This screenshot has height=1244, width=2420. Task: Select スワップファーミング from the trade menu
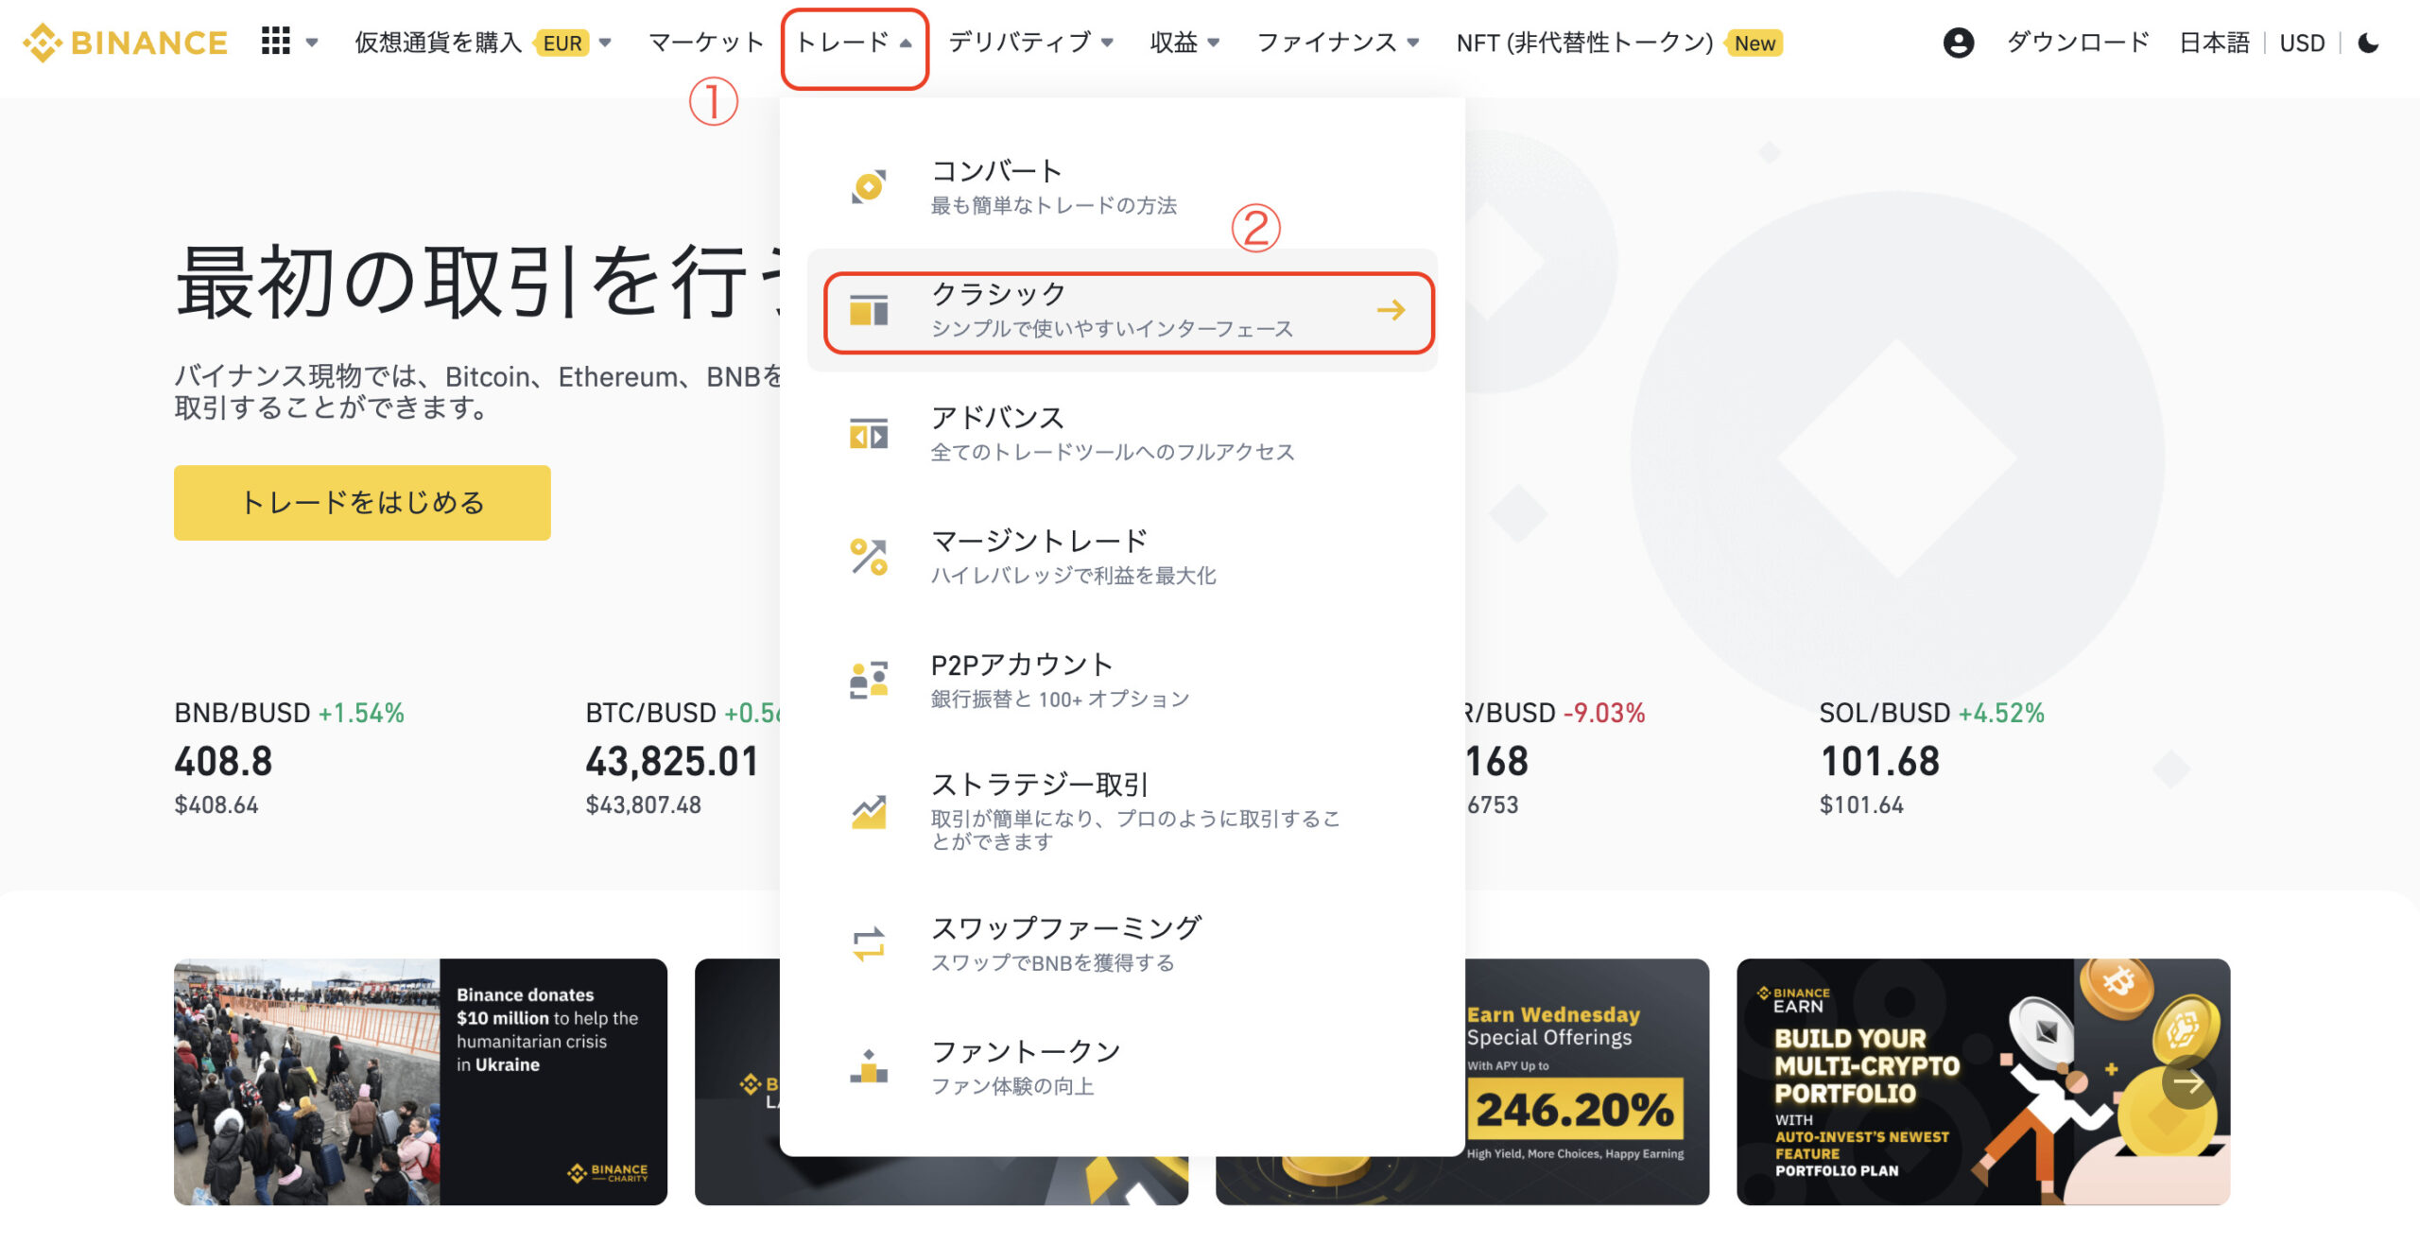click(x=1122, y=943)
